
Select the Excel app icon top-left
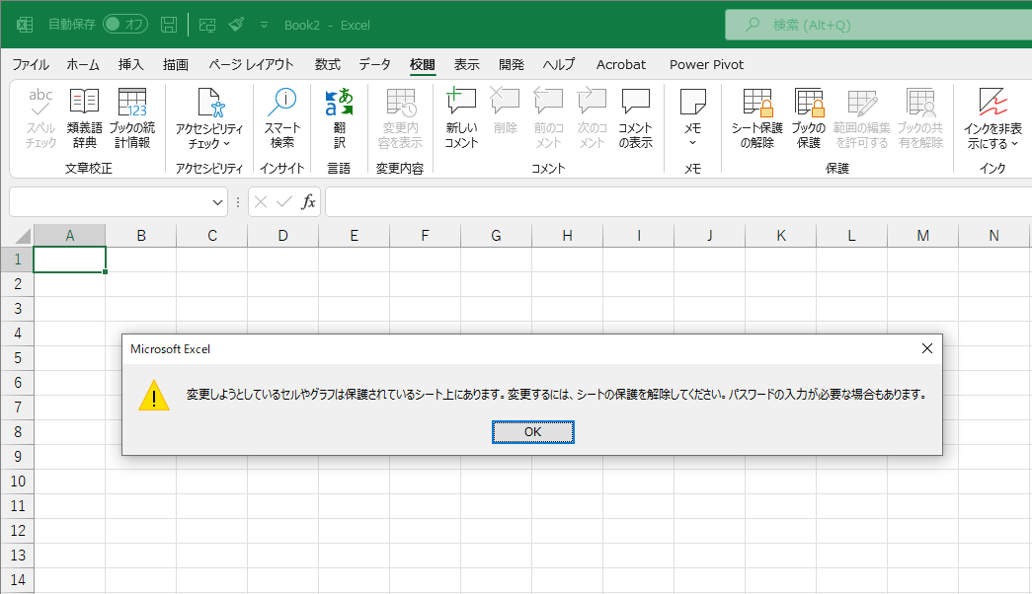click(24, 24)
